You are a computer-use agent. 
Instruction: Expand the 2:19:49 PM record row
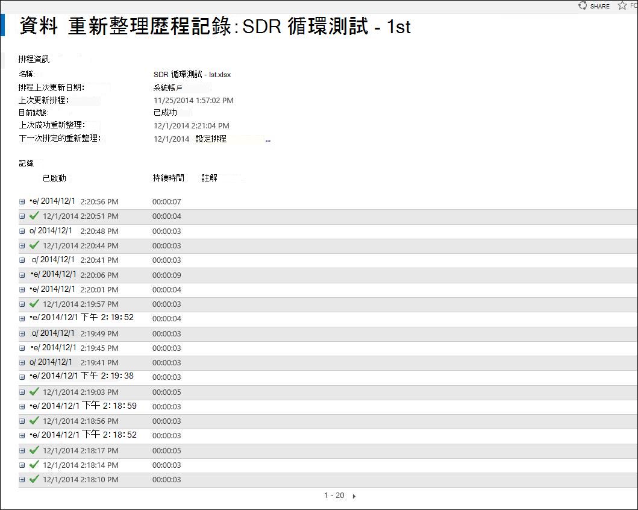(x=22, y=334)
